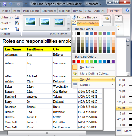Click the Save icon in quick access toolbar
Image resolution: width=132 pixels, height=136 pixels.
(5, 4)
